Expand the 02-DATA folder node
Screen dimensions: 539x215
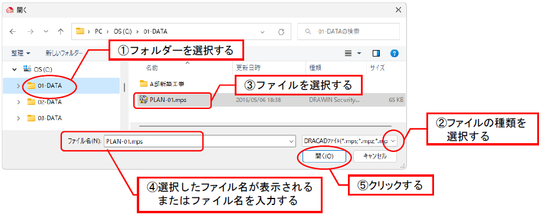(x=18, y=102)
